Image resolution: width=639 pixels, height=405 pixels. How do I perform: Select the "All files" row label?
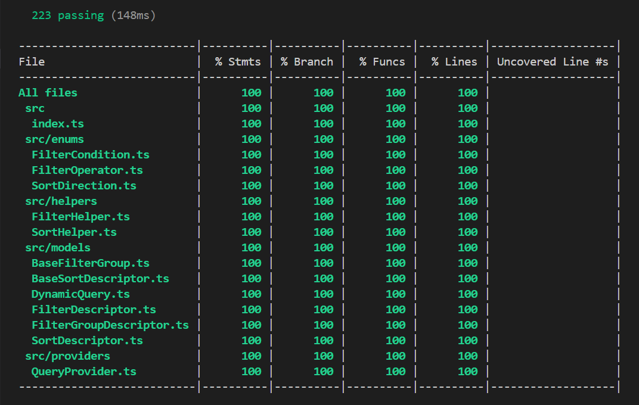pos(48,93)
